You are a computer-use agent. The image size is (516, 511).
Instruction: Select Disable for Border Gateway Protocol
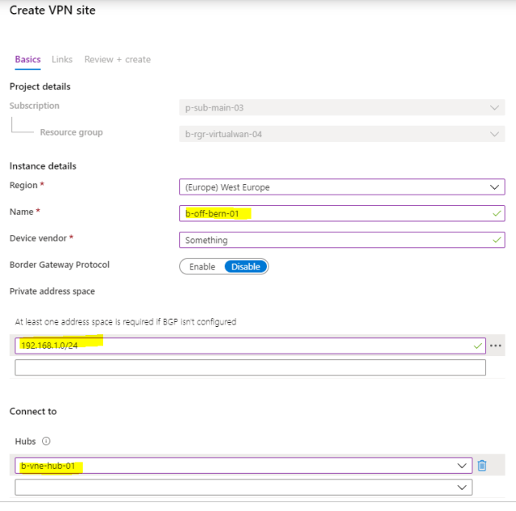pos(246,266)
